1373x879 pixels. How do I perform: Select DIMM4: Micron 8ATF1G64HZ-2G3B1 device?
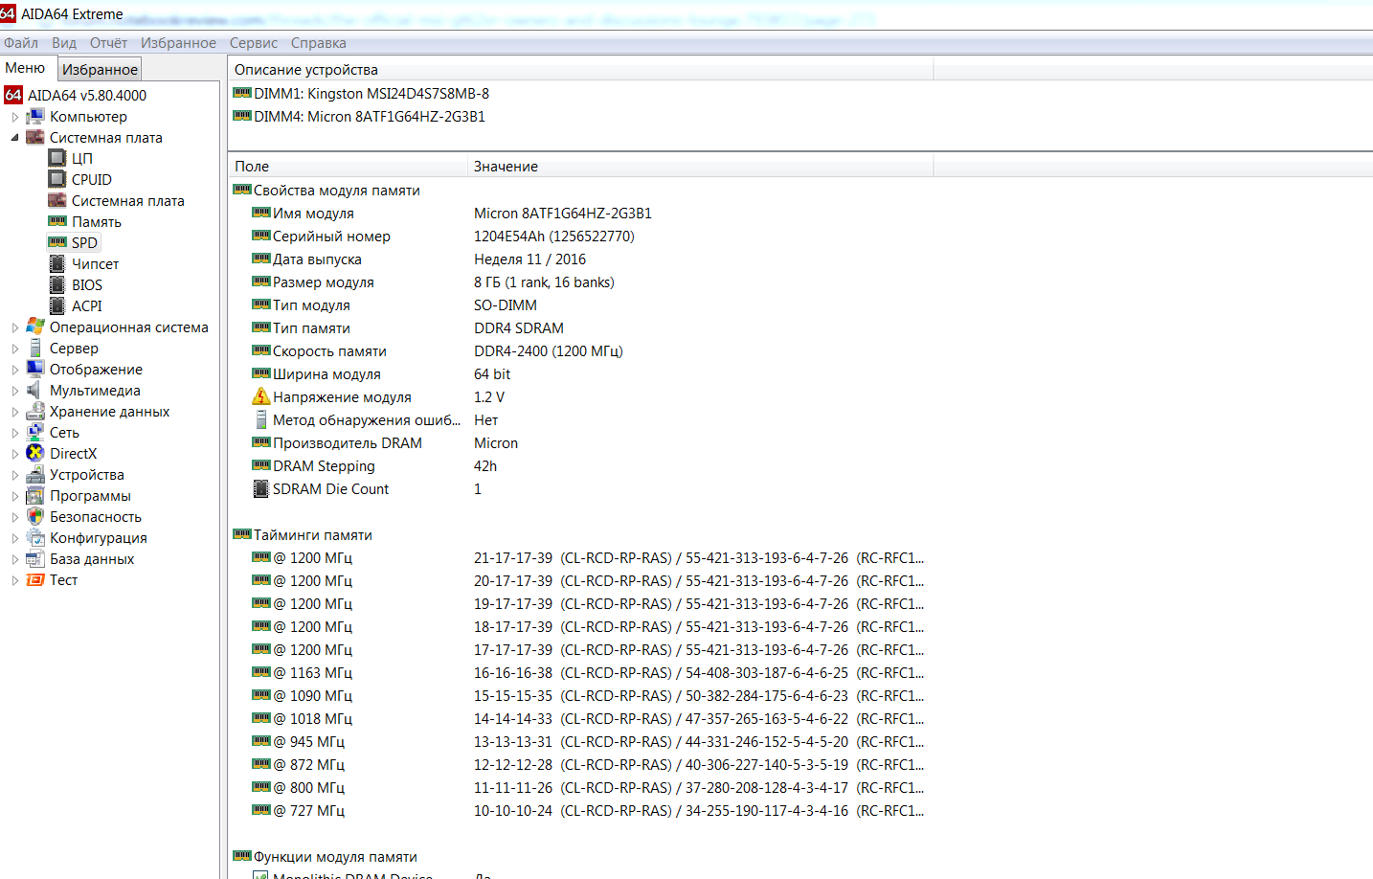pos(370,117)
